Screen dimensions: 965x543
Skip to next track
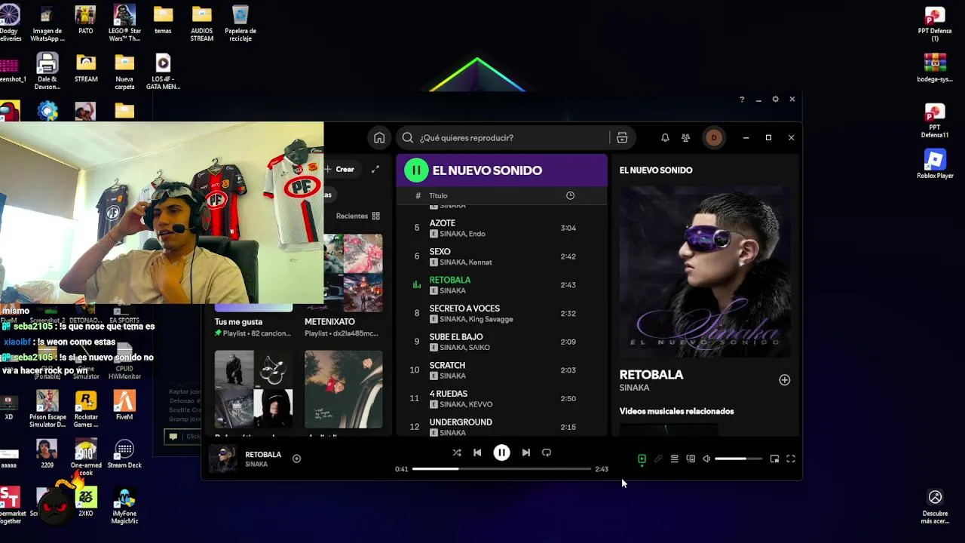pos(525,452)
